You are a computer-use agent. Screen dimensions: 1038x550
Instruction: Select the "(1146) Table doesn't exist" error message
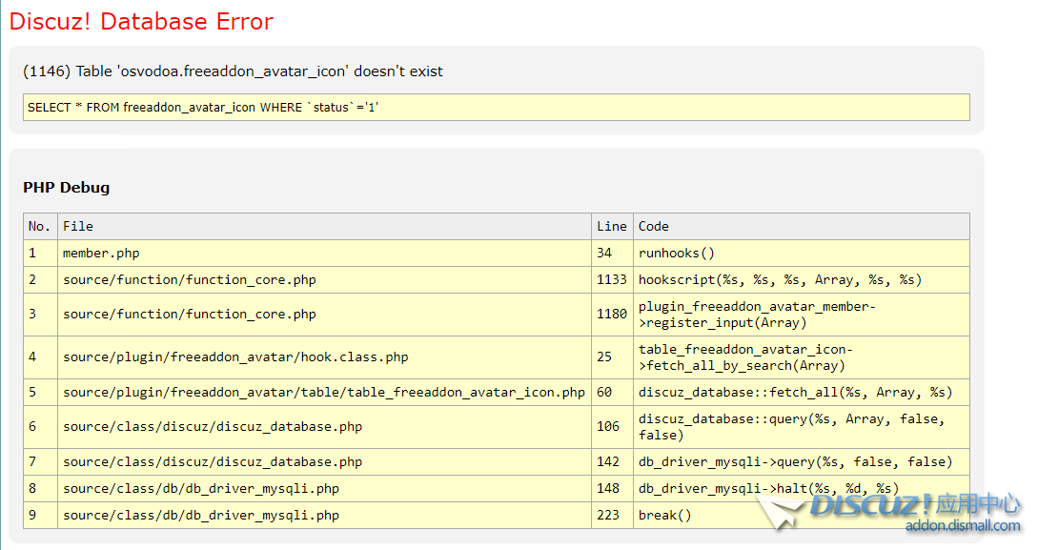pos(233,71)
